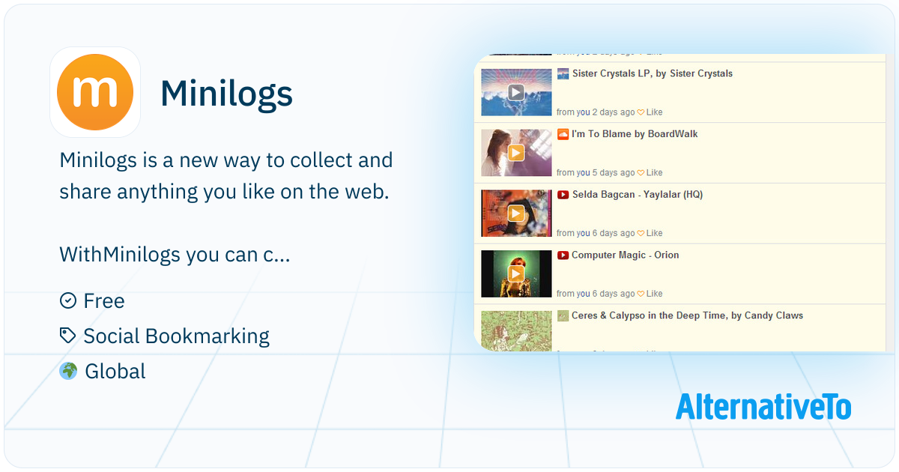Image resolution: width=899 pixels, height=472 pixels.
Task: Click the heart icon on Selda Bagcan row
Action: click(641, 234)
